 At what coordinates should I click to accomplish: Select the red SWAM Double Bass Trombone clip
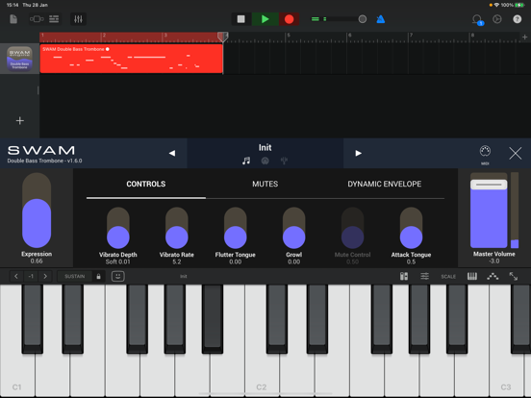click(x=132, y=59)
